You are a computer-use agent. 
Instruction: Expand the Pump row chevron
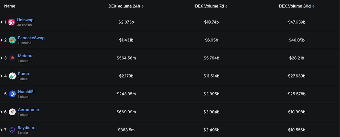pos(1,76)
